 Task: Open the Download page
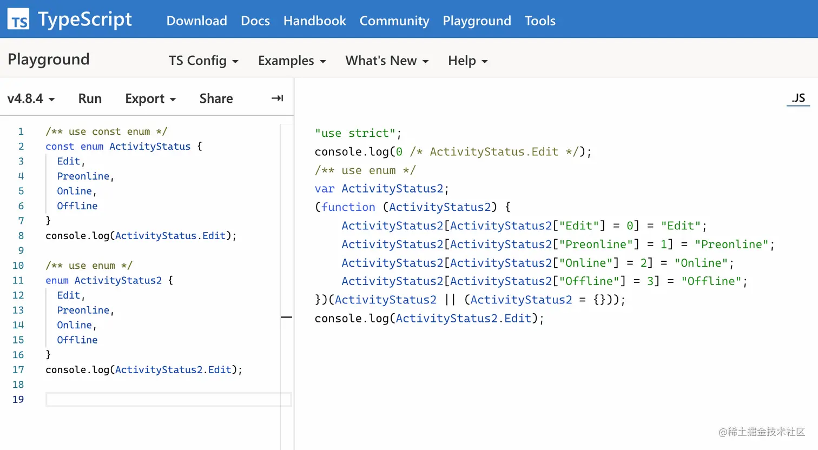pyautogui.click(x=196, y=21)
